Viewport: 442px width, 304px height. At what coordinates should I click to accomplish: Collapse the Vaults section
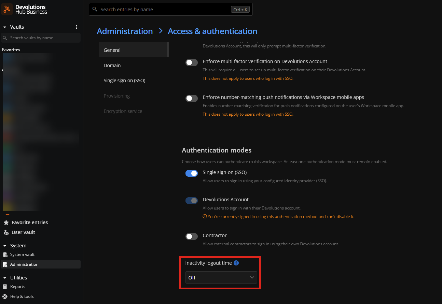(5, 27)
